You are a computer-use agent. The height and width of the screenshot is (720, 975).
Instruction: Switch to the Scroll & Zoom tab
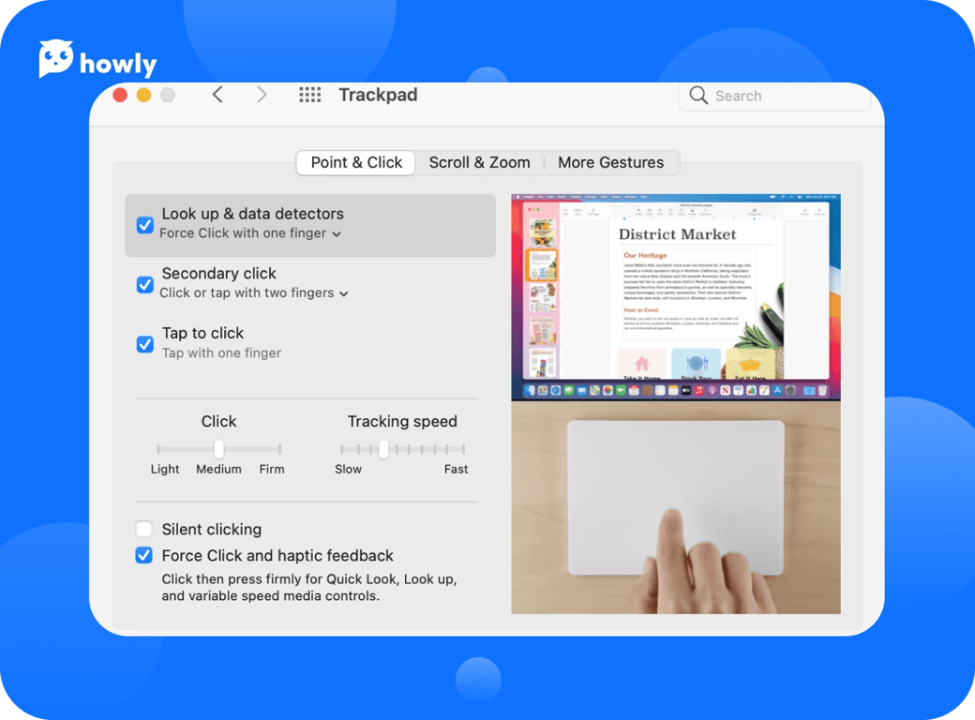(x=479, y=162)
